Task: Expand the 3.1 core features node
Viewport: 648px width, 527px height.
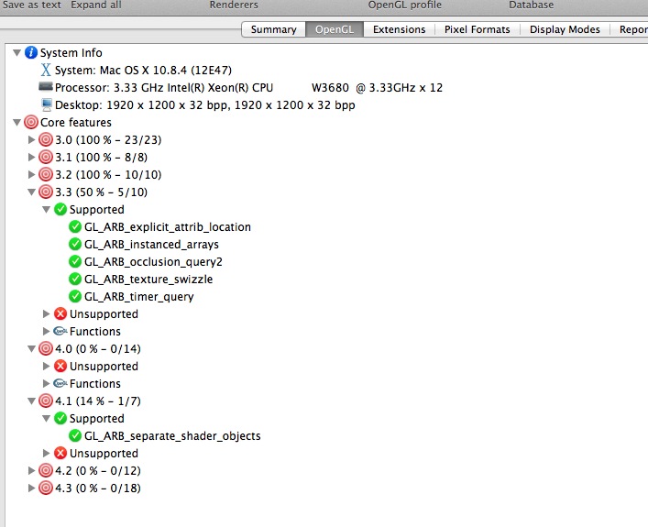Action: point(31,157)
